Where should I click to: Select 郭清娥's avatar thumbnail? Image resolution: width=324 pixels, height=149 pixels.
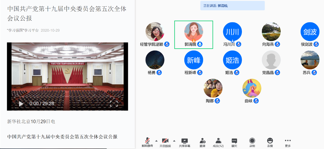pyautogui.click(x=194, y=31)
